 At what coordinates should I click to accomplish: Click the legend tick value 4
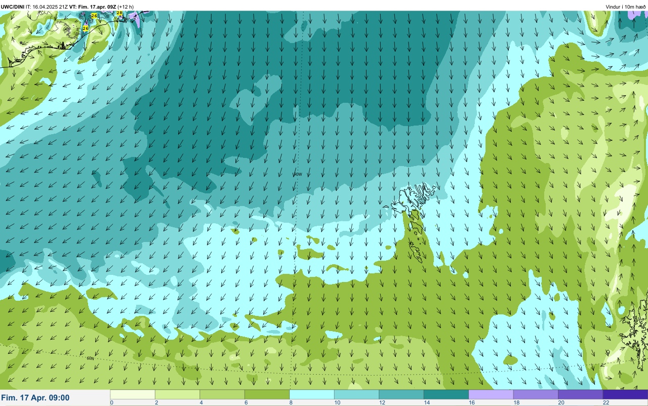point(201,403)
